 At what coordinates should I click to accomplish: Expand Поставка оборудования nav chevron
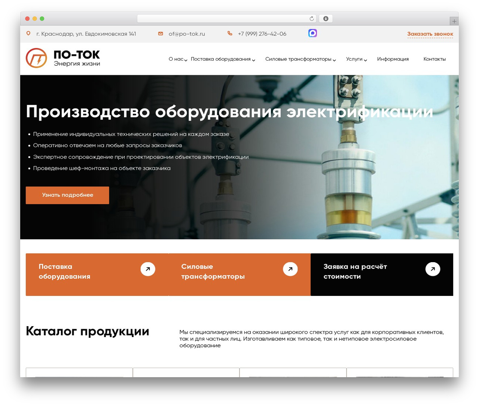coord(254,60)
